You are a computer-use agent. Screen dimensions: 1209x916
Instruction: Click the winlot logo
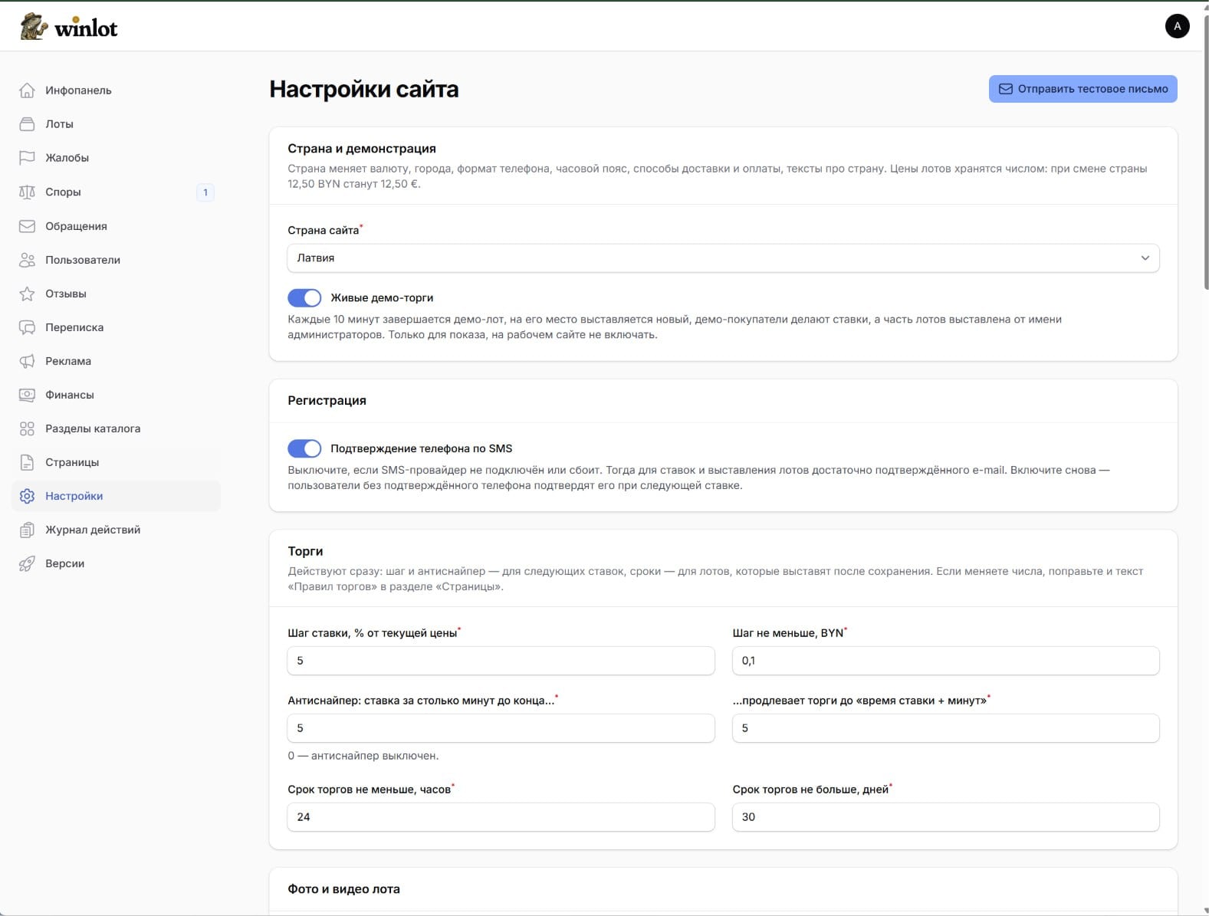click(x=69, y=27)
